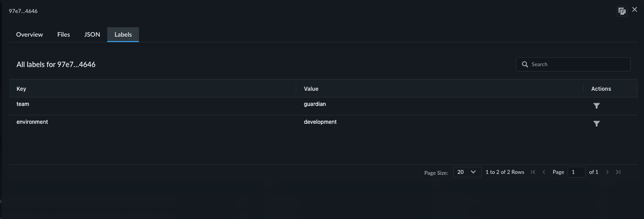This screenshot has width=644, height=219.
Task: Focus the Search labels input field
Action: [579, 64]
